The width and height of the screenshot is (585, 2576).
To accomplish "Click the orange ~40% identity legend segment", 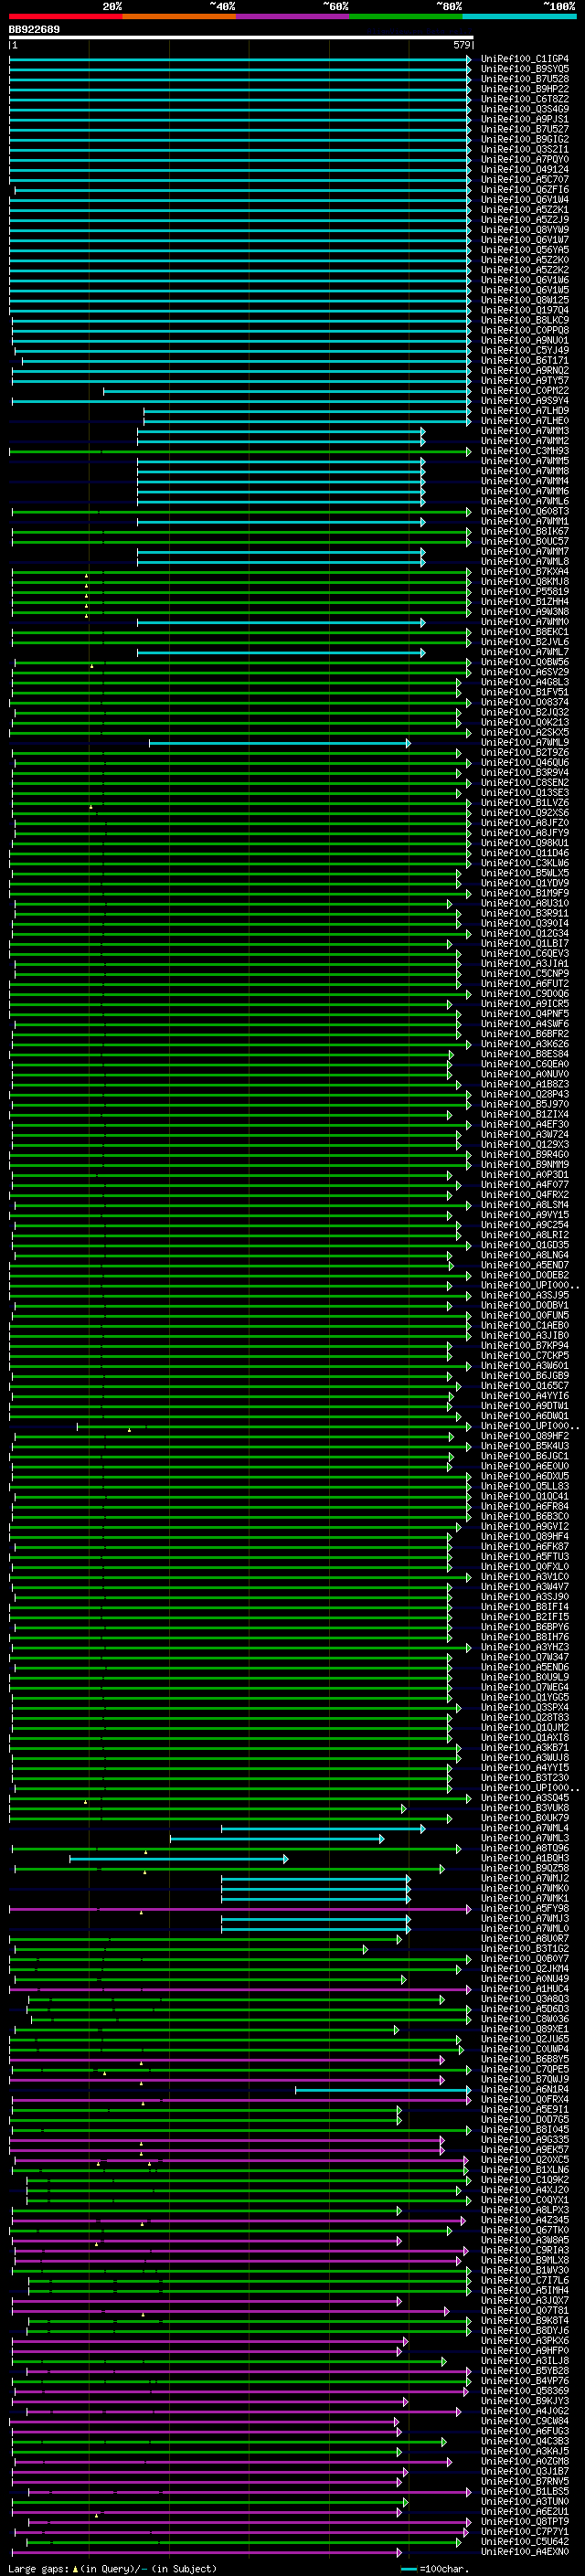I will click(179, 17).
